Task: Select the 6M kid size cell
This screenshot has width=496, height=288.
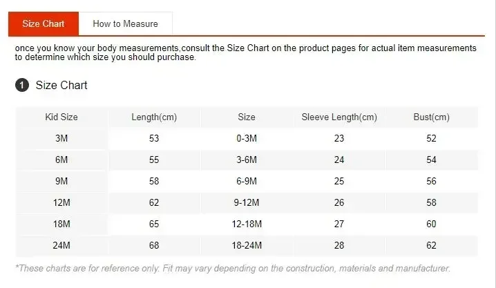Action: (61, 160)
